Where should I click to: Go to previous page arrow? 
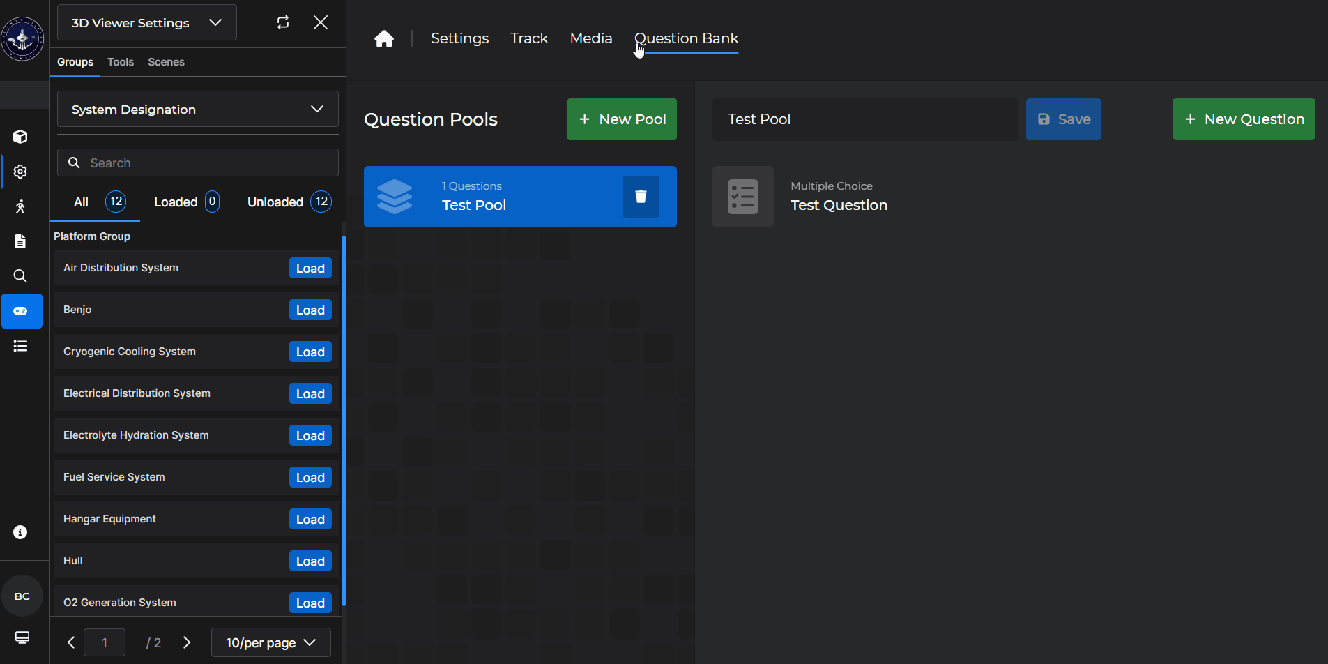(x=70, y=642)
